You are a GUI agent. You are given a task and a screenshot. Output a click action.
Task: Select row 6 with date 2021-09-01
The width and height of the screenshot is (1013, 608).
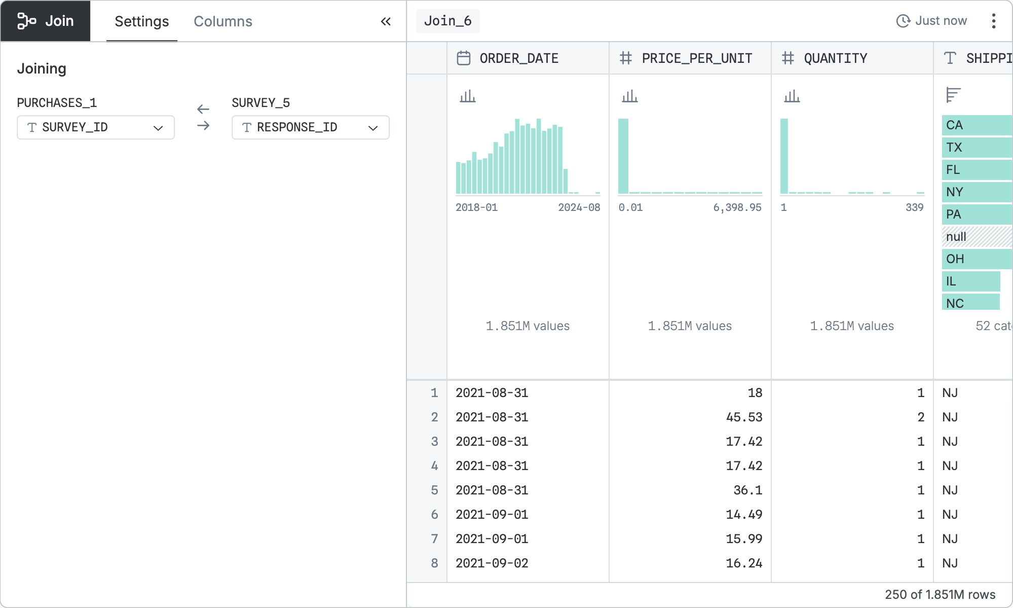click(x=492, y=514)
